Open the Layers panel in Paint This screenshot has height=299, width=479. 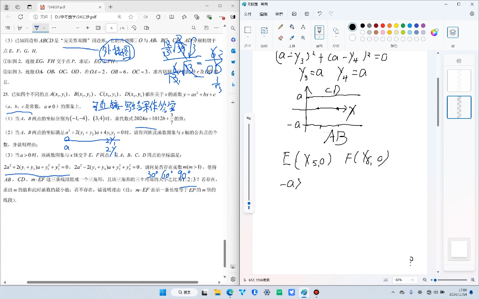(x=453, y=32)
